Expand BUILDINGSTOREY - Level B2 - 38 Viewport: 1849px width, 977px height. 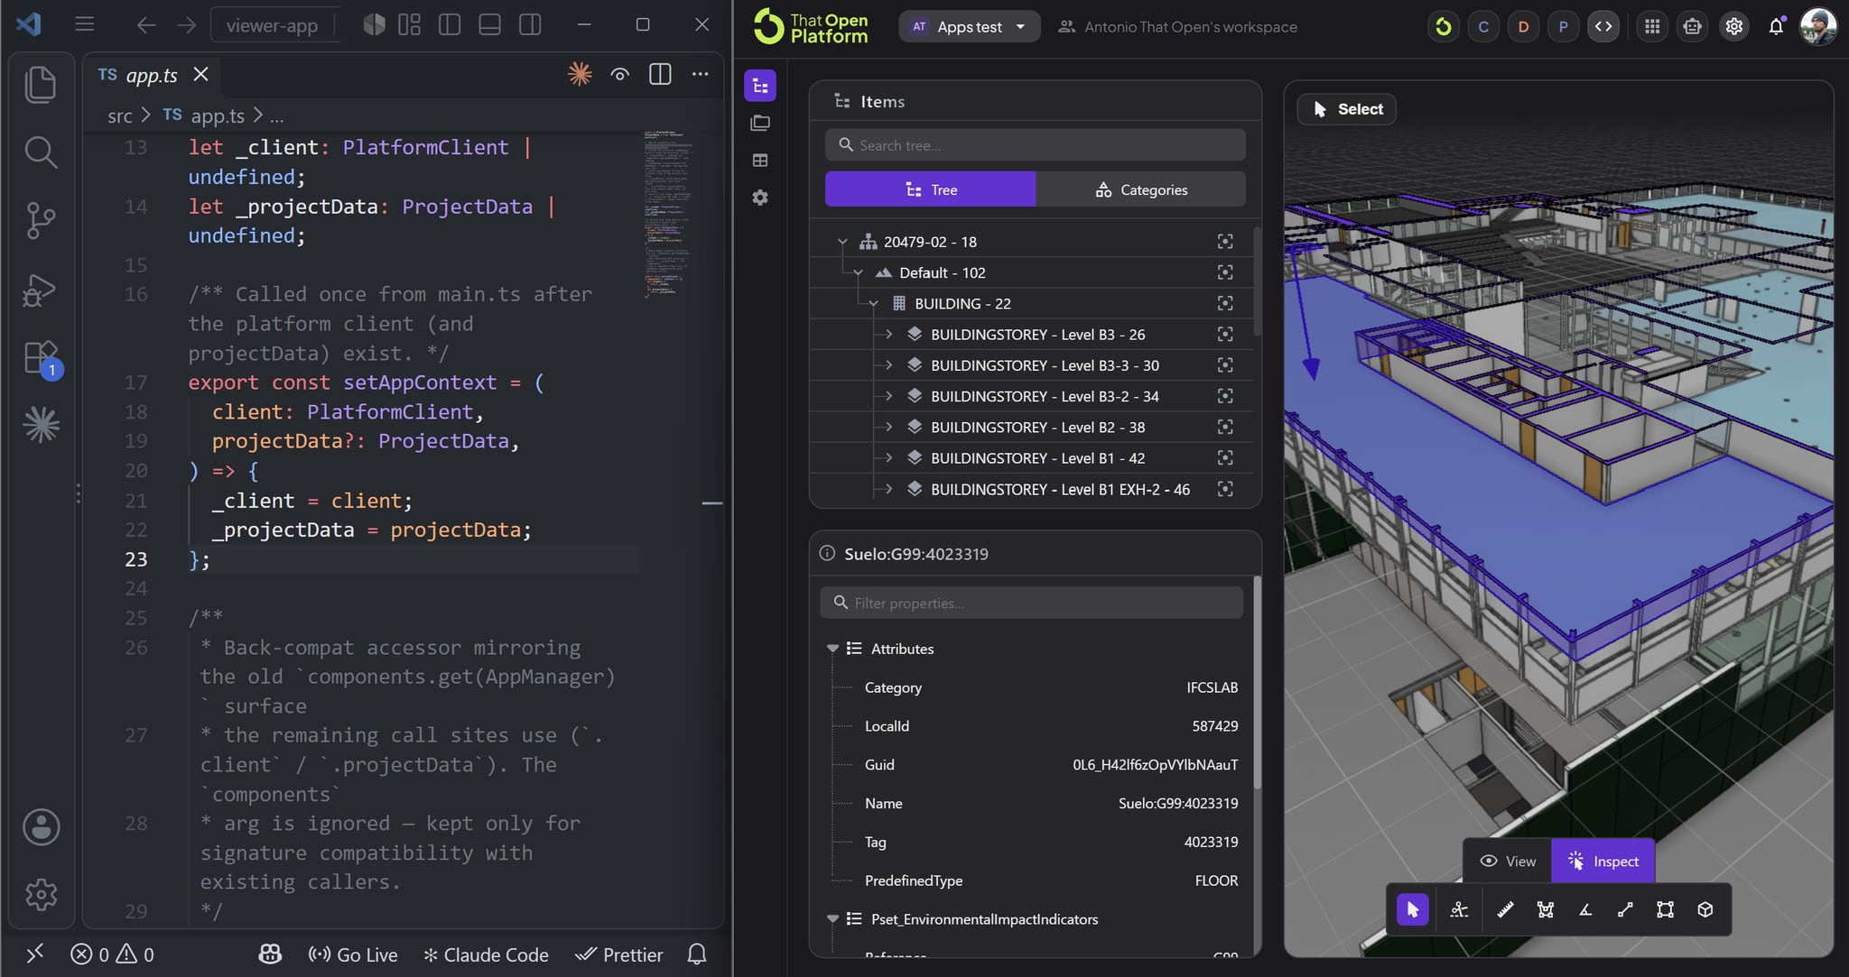[x=888, y=427]
